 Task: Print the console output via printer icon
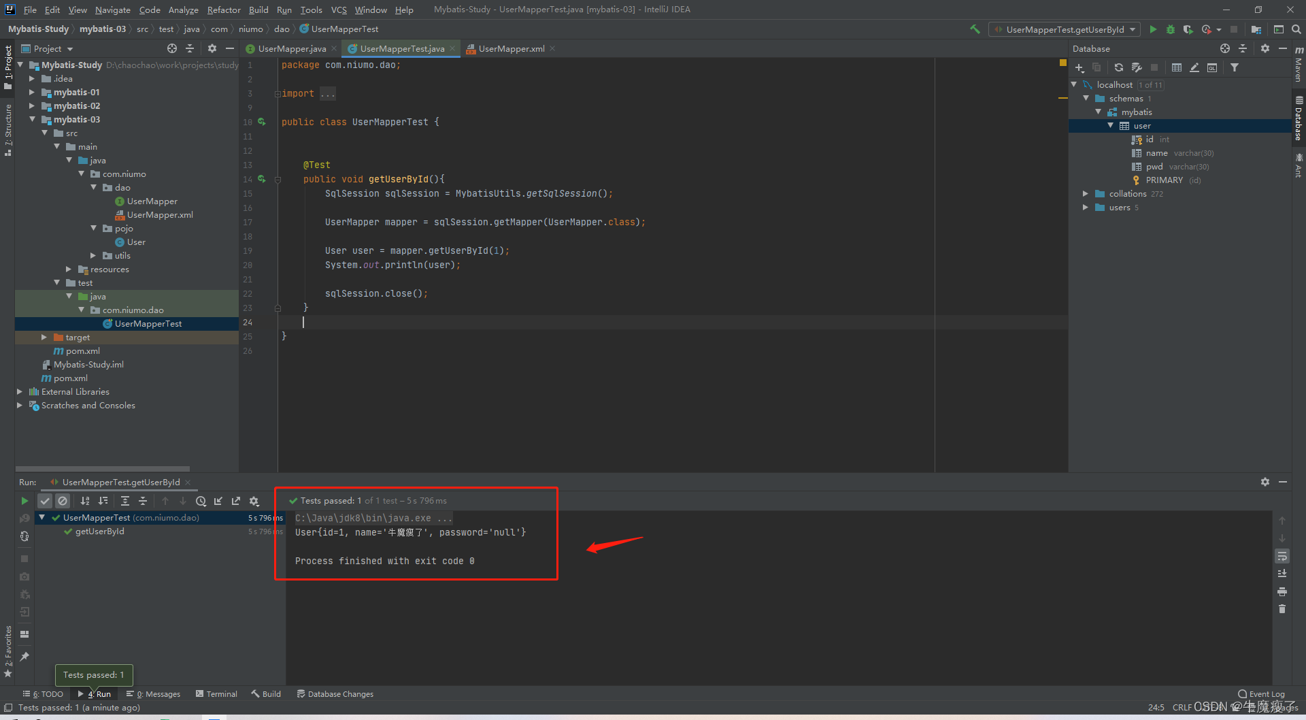pos(1282,591)
